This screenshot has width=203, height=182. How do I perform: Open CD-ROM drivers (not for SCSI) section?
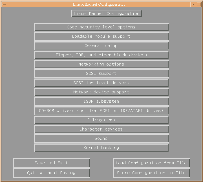click(x=101, y=111)
